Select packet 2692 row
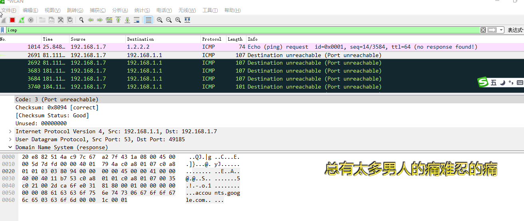524x221 pixels. point(262,63)
